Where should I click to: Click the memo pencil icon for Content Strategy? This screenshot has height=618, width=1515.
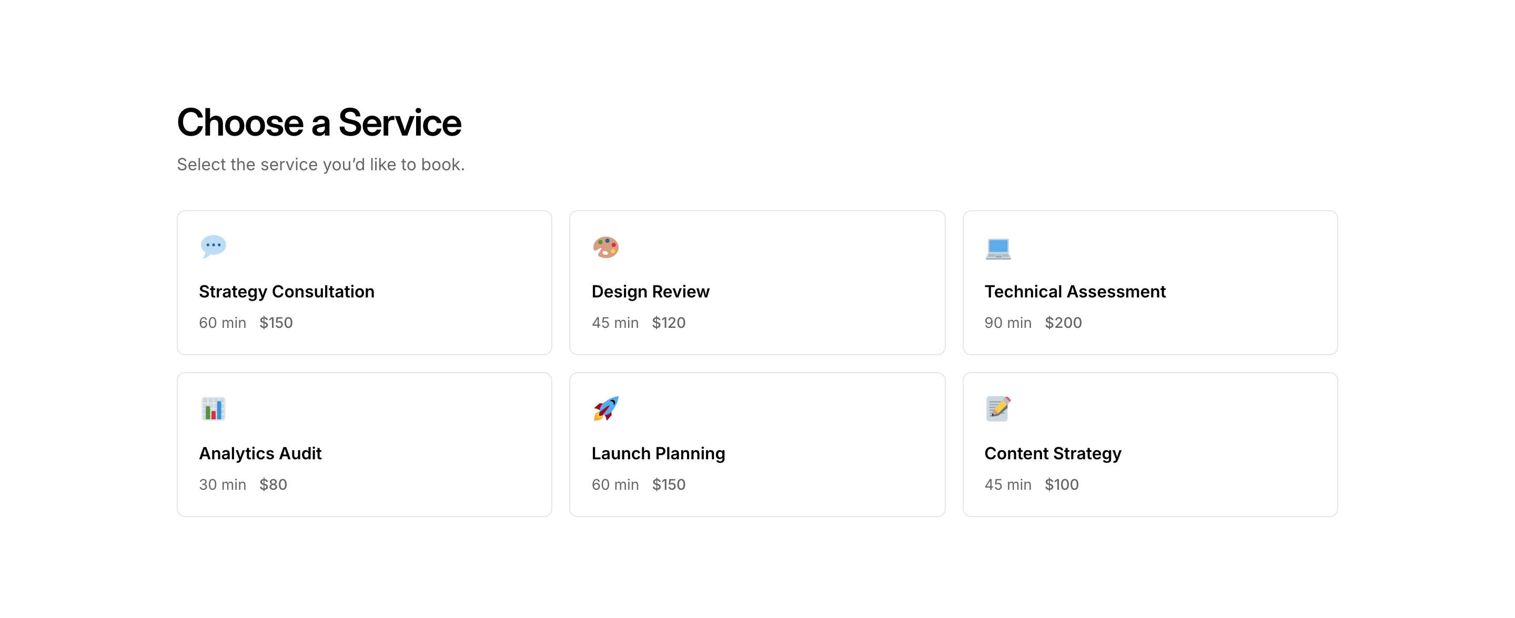coord(998,409)
